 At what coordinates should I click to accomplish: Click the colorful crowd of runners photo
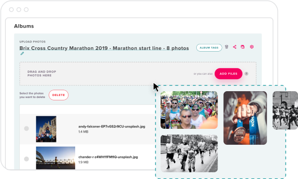189,110
